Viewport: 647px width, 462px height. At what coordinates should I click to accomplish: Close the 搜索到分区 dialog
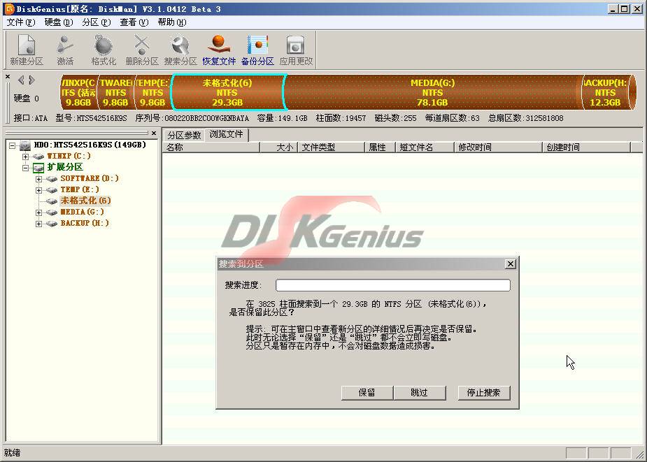(x=510, y=264)
